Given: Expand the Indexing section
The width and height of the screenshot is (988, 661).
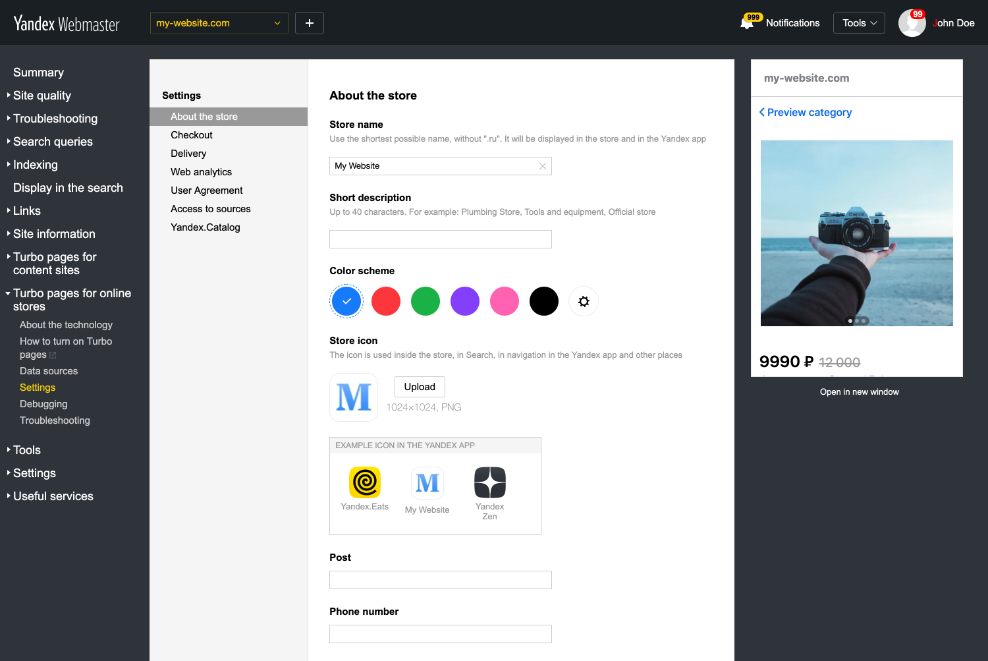Looking at the screenshot, I should click(36, 165).
